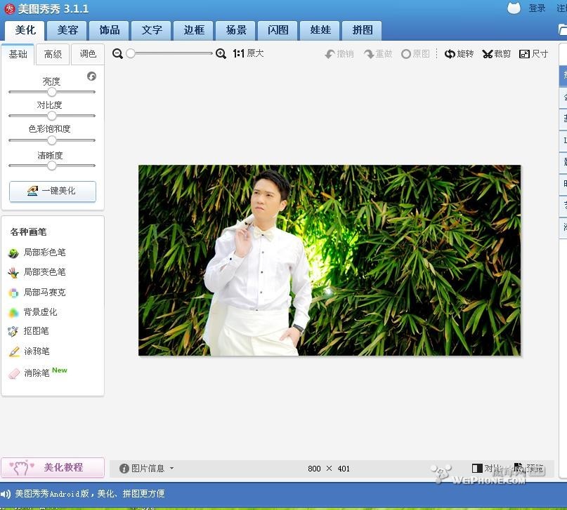Toggle the 原图 original image view
Image resolution: width=567 pixels, height=510 pixels.
pyautogui.click(x=415, y=54)
